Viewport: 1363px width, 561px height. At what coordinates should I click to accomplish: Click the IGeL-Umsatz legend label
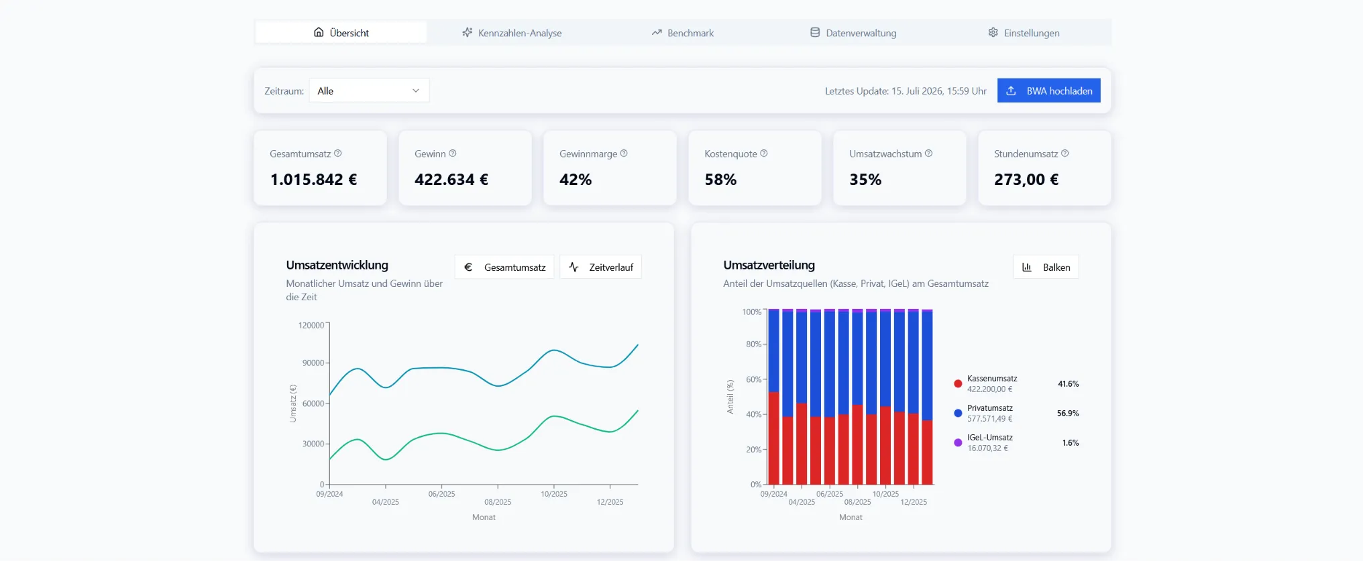coord(990,438)
